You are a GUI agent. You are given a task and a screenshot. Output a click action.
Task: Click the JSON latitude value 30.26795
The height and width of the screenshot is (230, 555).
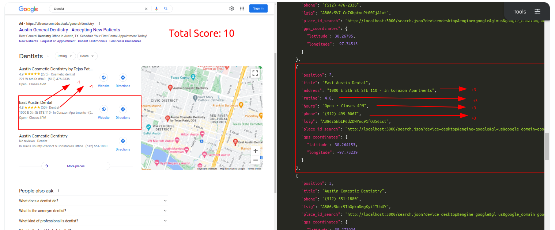pyautogui.click(x=343, y=36)
